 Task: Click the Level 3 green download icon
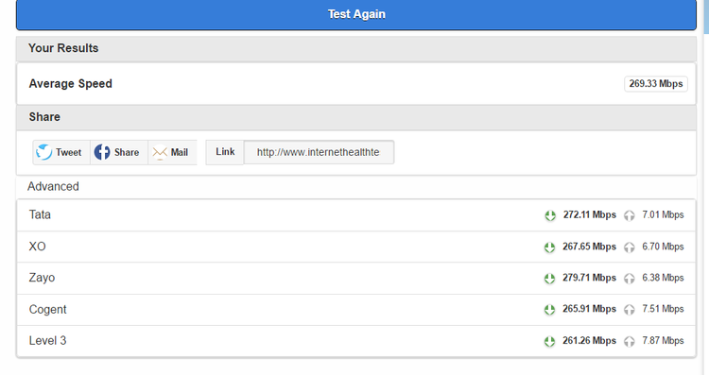pyautogui.click(x=549, y=341)
